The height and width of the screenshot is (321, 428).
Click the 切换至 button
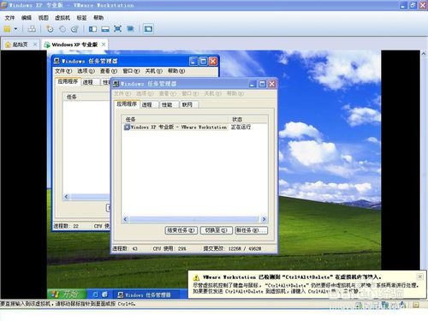coord(217,230)
